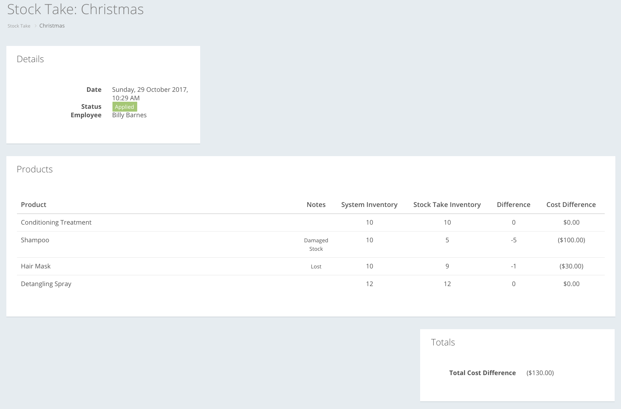Viewport: 621px width, 409px height.
Task: Click the Damaged Stock note
Action: [316, 244]
